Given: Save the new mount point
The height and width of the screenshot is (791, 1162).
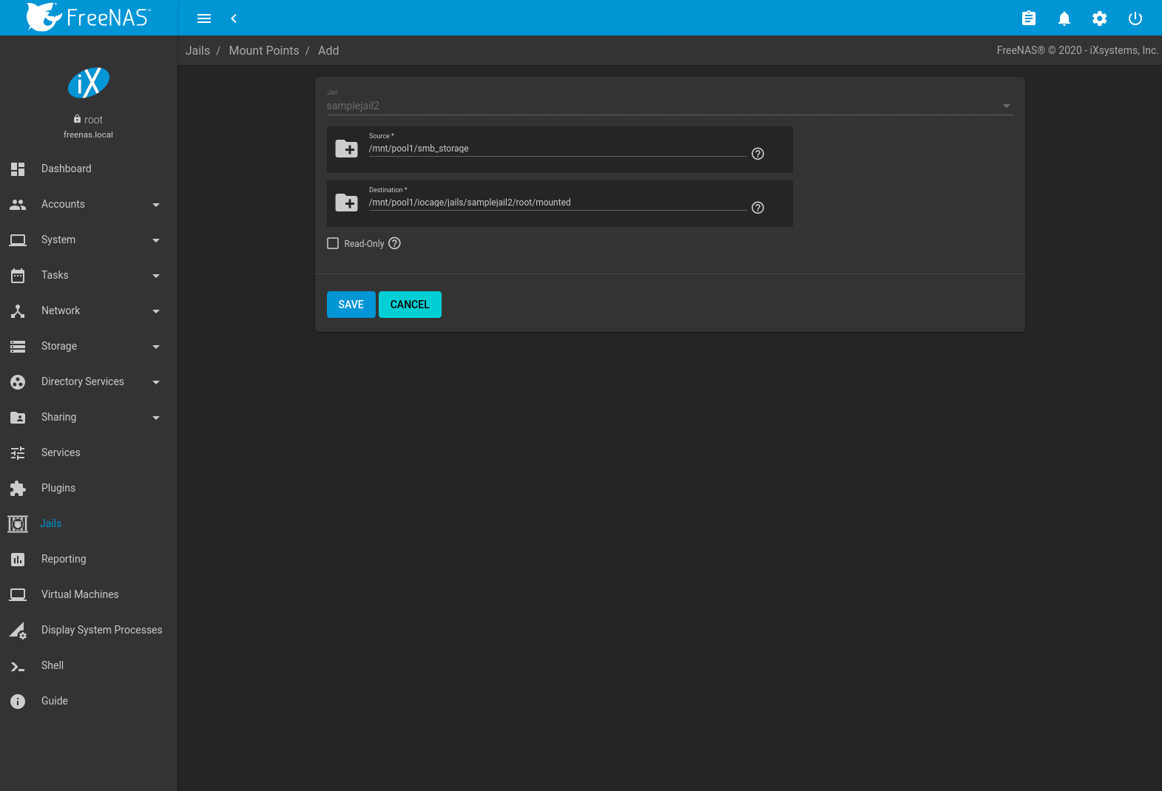Looking at the screenshot, I should [x=351, y=305].
